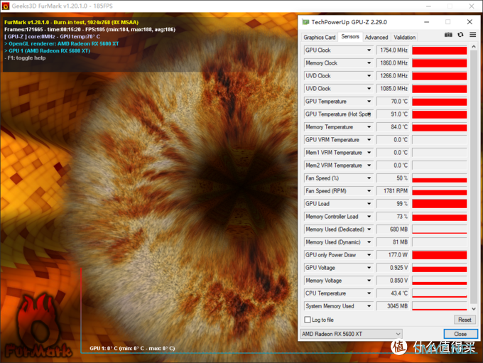Click the 1754.0 MHz GPU Clock value
483x363 pixels.
pyautogui.click(x=393, y=50)
